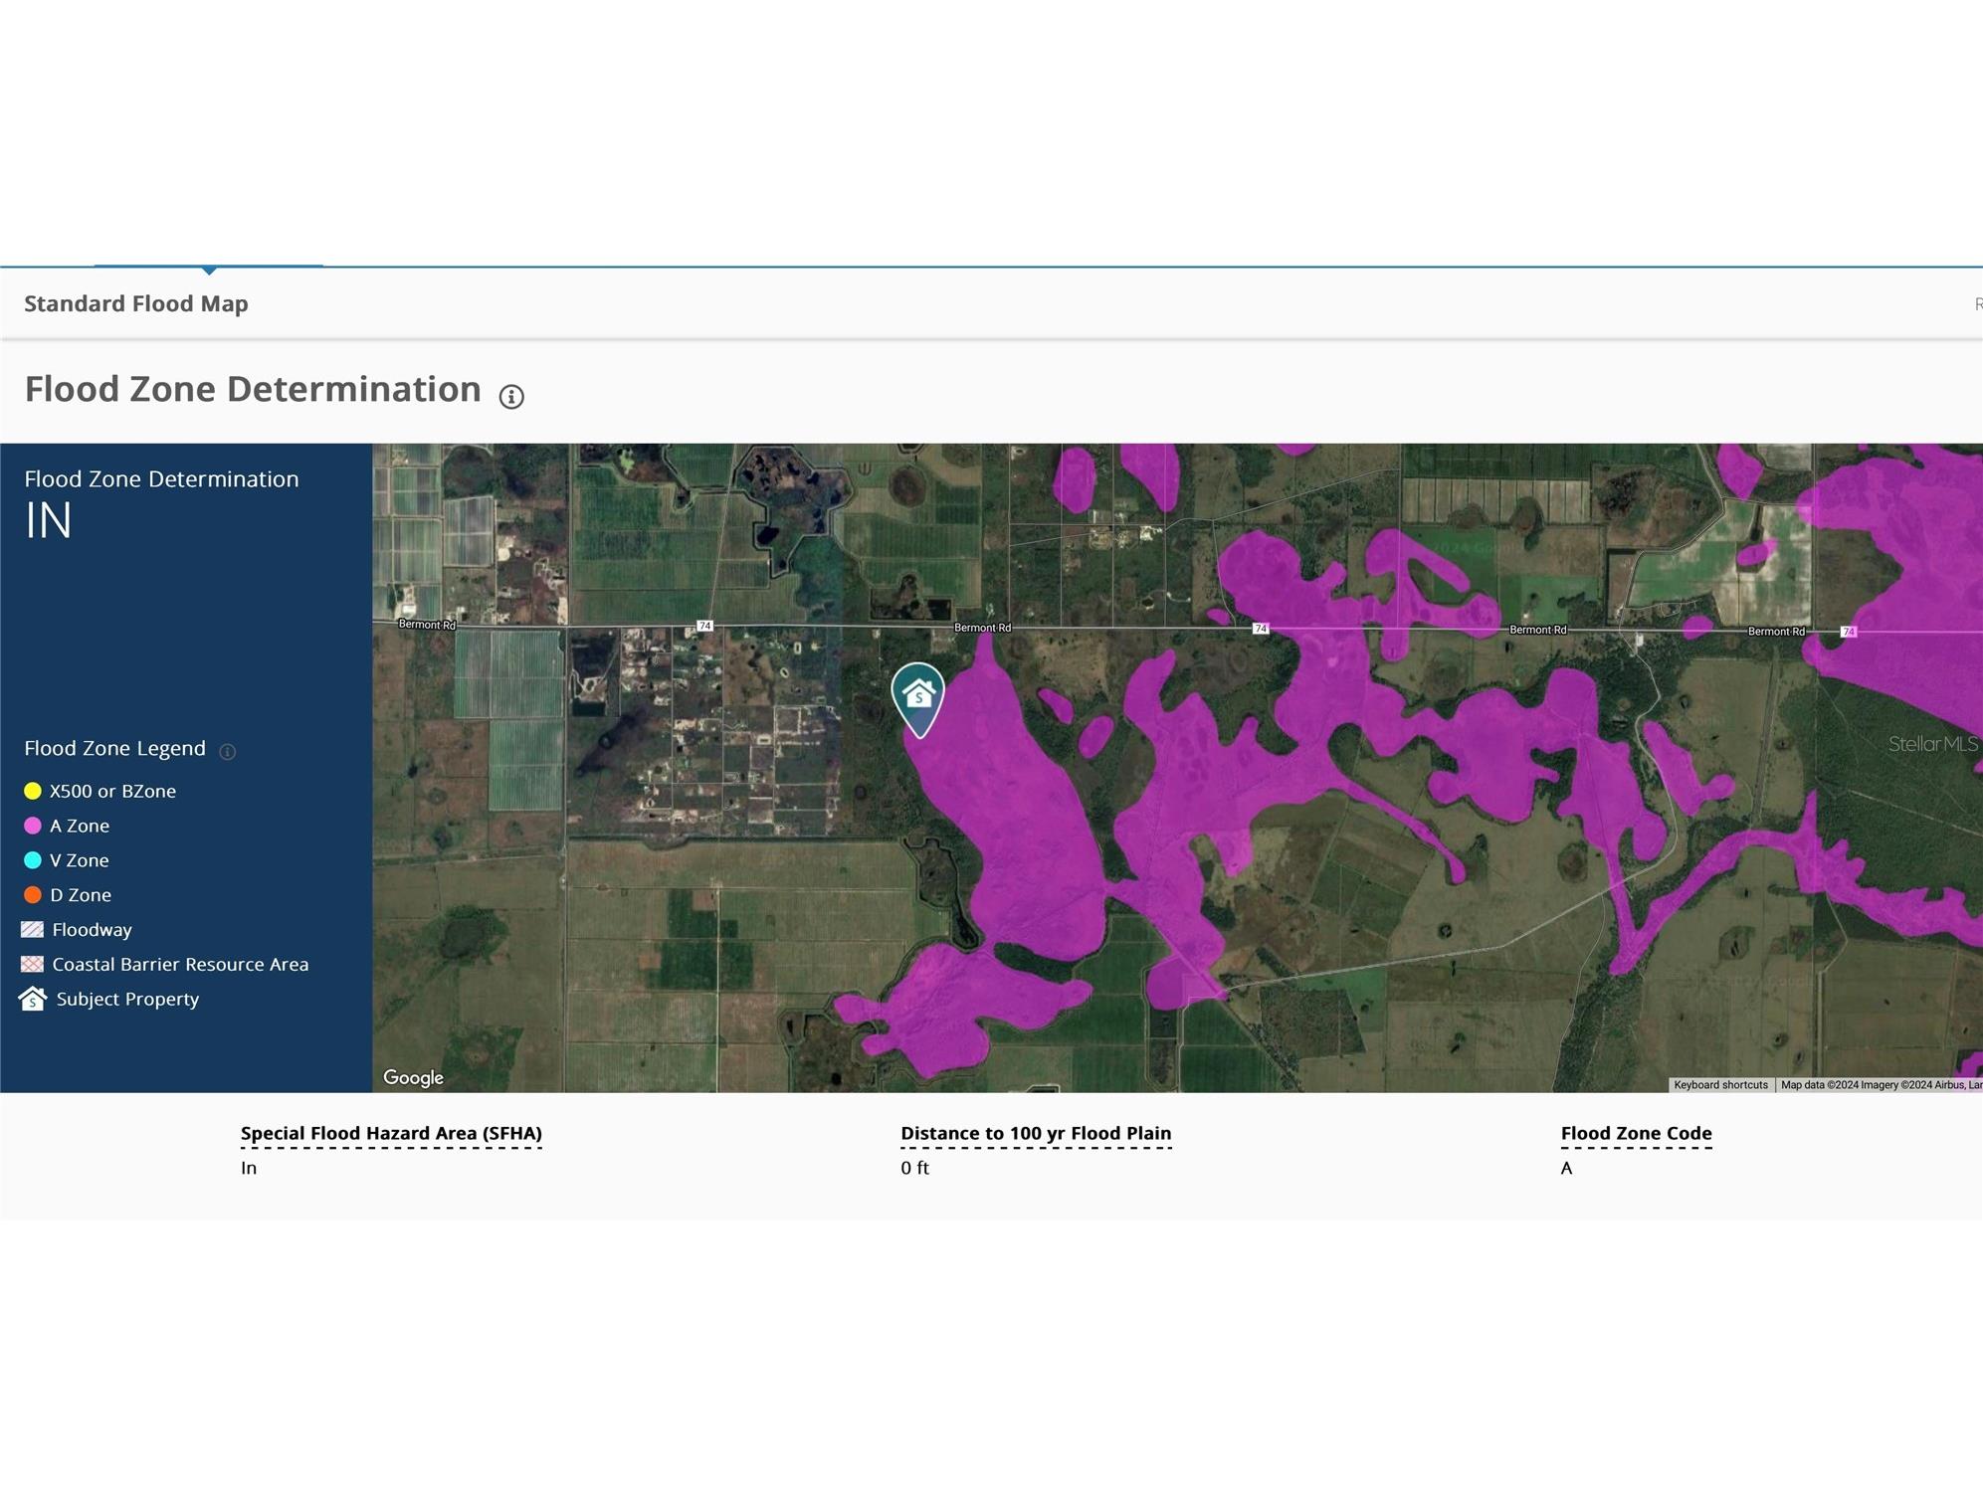Viewport: 1983px width, 1486px height.
Task: Click the yellow X500 or BZone swatch
Action: (33, 791)
